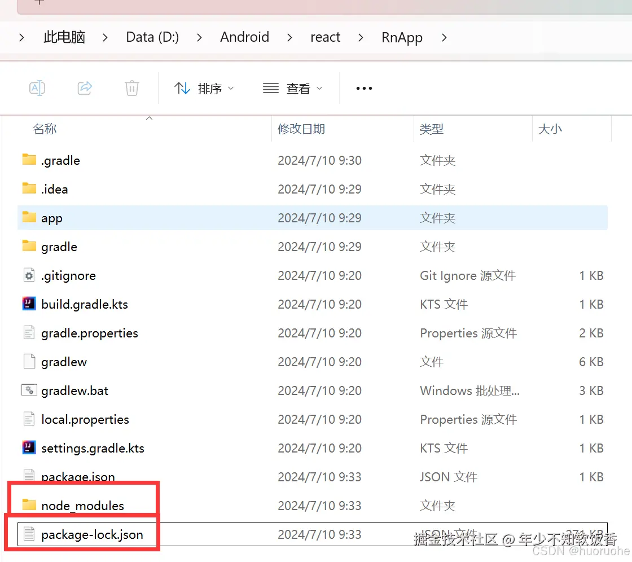This screenshot has width=632, height=562.
Task: Select the file name gradle.properties
Action: [90, 333]
